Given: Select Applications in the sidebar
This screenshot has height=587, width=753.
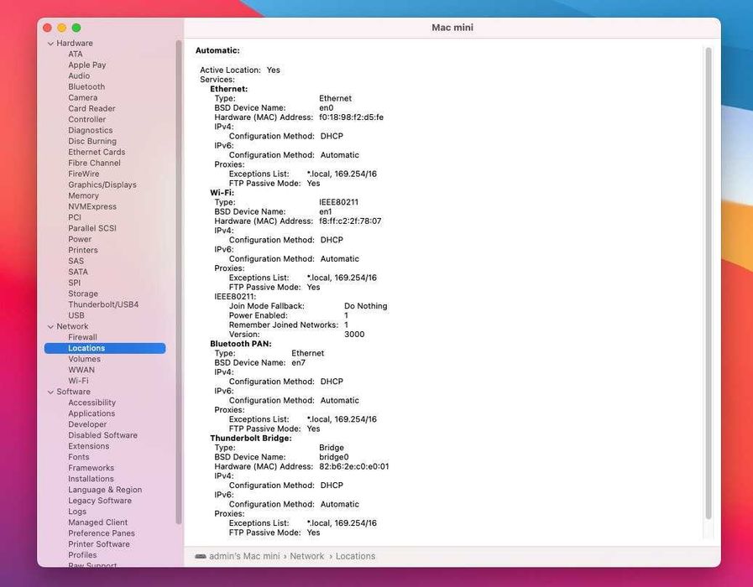Looking at the screenshot, I should click(92, 413).
